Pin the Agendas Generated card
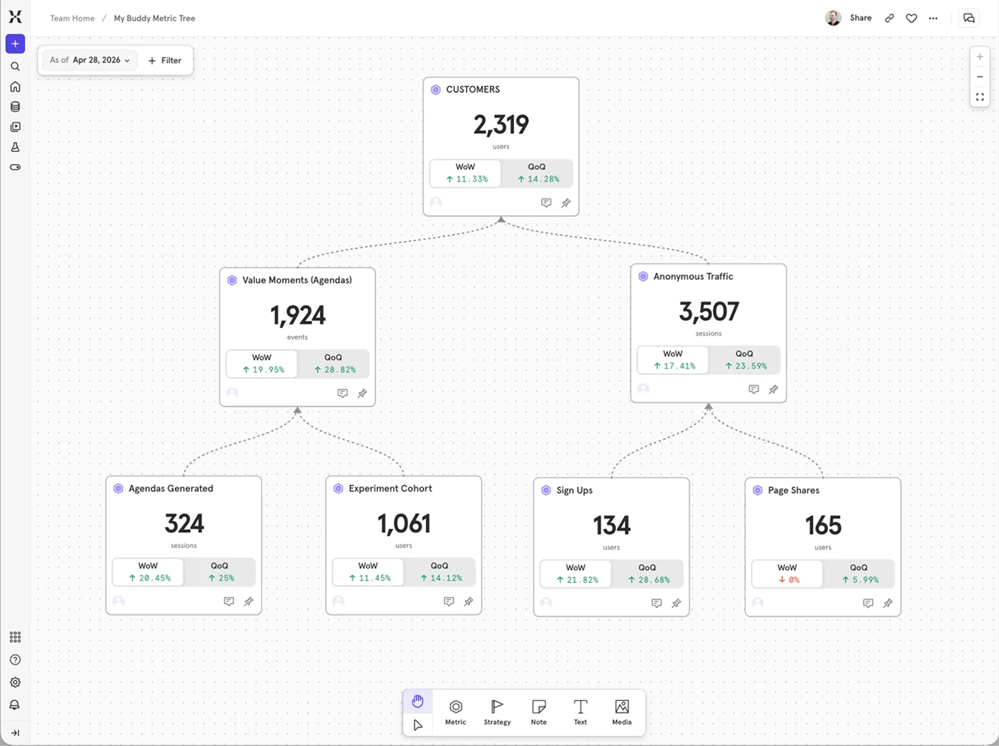The image size is (999, 746). [249, 601]
